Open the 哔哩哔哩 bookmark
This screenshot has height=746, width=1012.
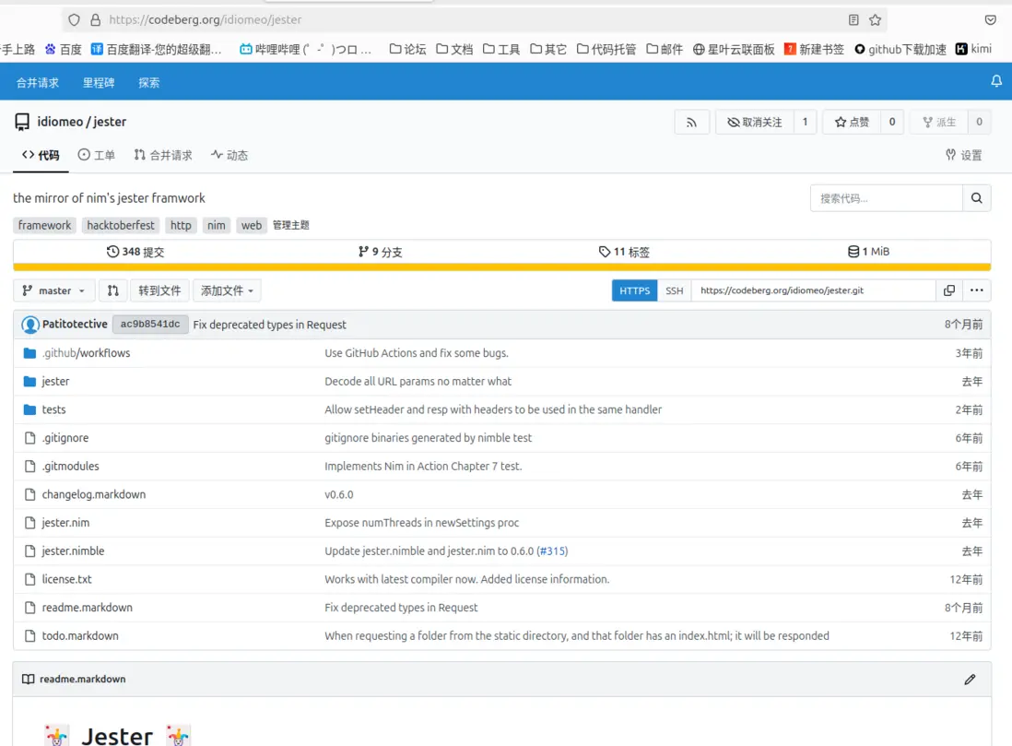[x=305, y=49]
